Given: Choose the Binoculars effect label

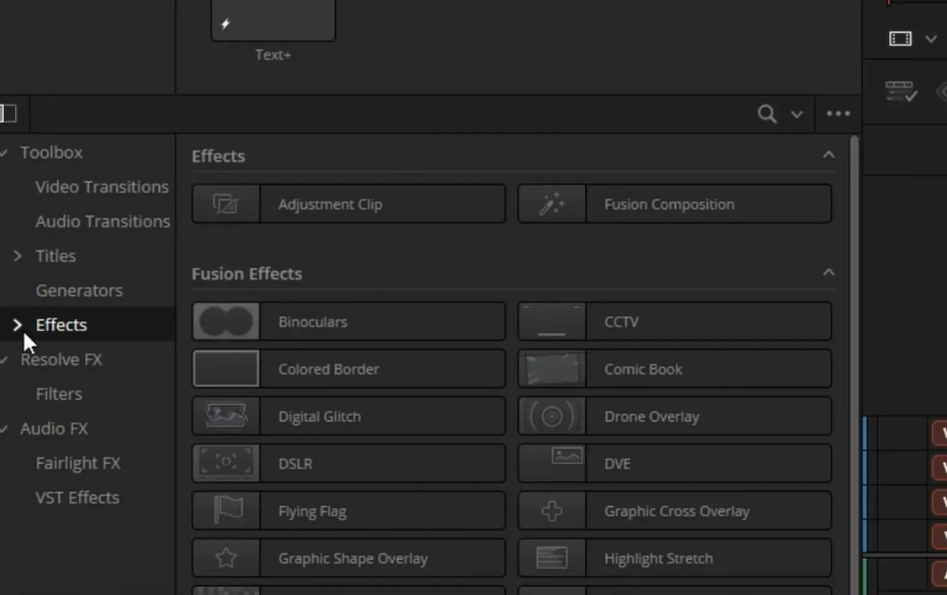Looking at the screenshot, I should [x=313, y=322].
